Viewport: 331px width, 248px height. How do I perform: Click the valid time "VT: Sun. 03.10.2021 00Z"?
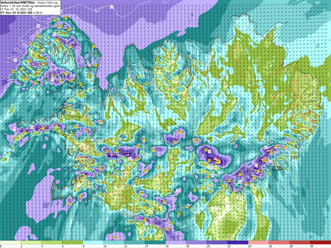point(16,13)
